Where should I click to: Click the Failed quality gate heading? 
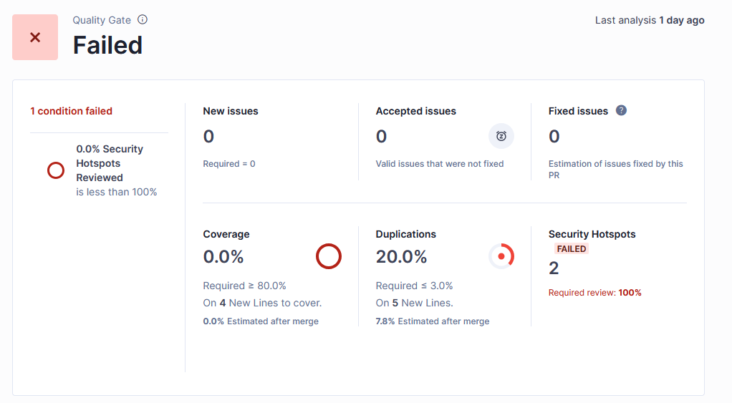coord(107,45)
